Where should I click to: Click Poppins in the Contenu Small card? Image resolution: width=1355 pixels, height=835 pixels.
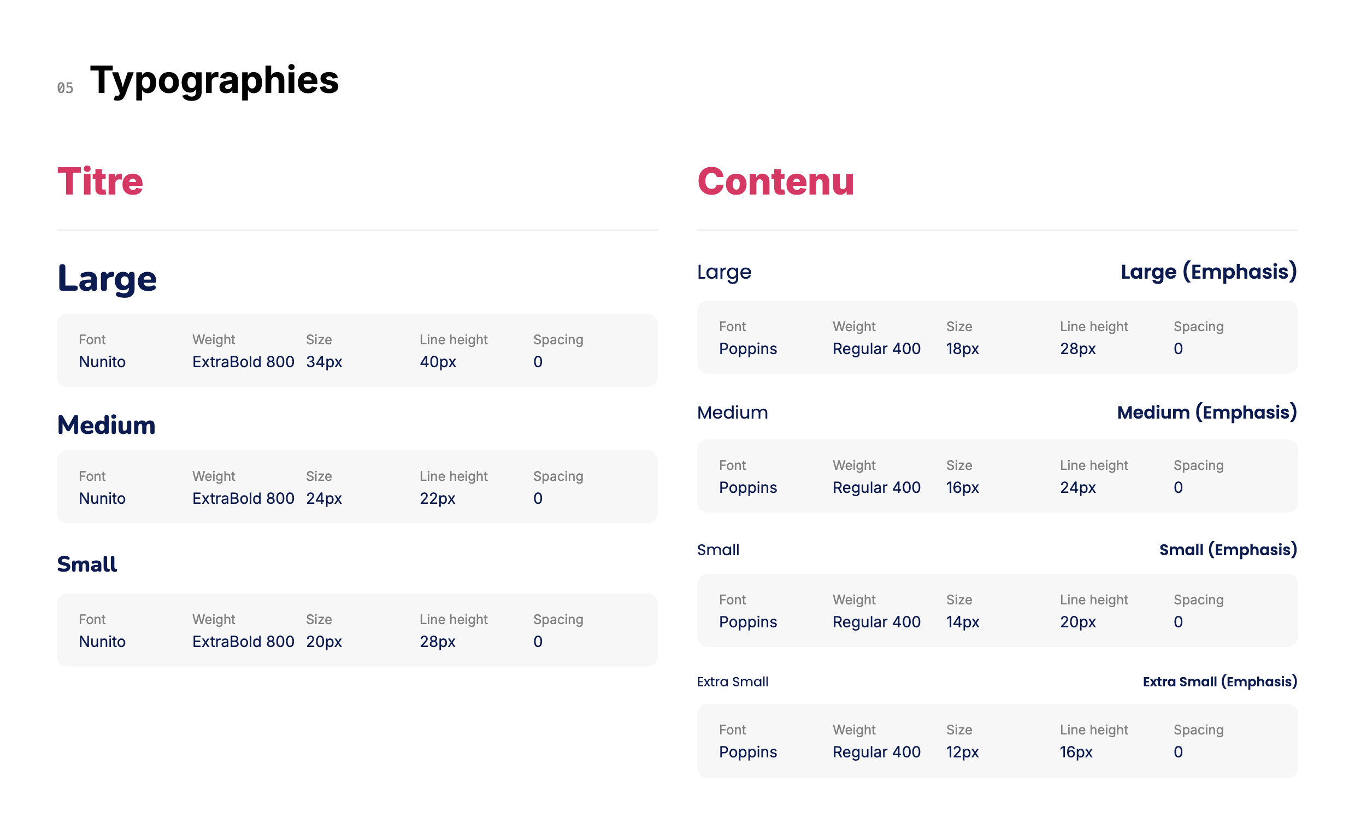[747, 622]
